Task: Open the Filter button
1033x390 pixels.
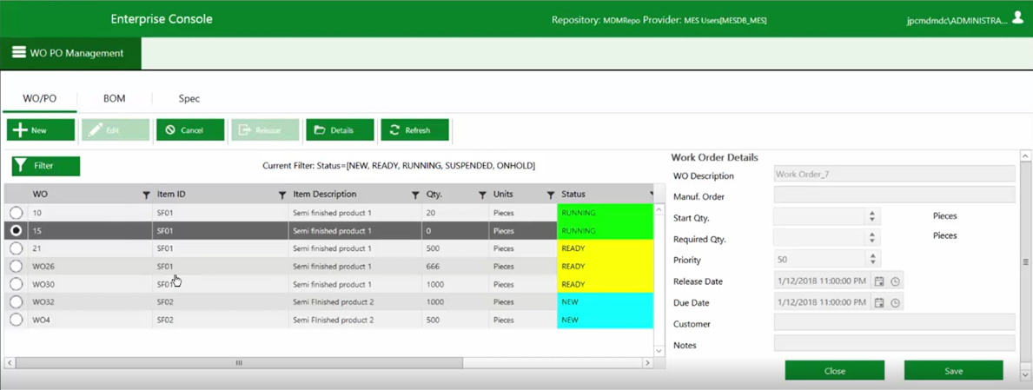Action: (x=46, y=166)
